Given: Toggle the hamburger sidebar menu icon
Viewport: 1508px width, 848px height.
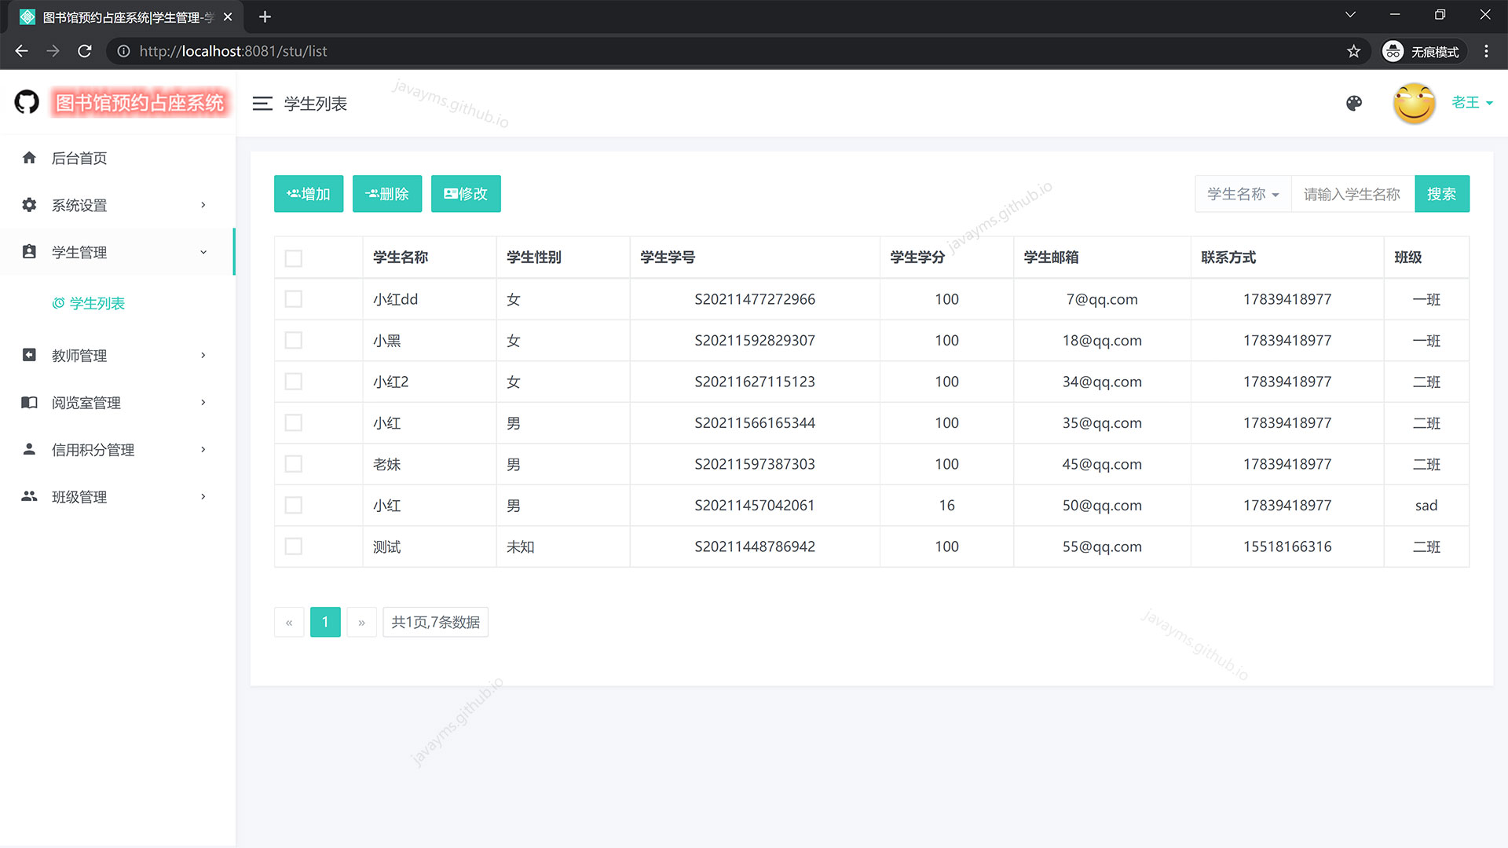Looking at the screenshot, I should pyautogui.click(x=262, y=104).
